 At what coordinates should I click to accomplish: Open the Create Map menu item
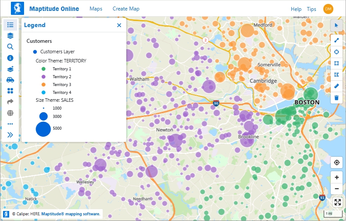126,9
